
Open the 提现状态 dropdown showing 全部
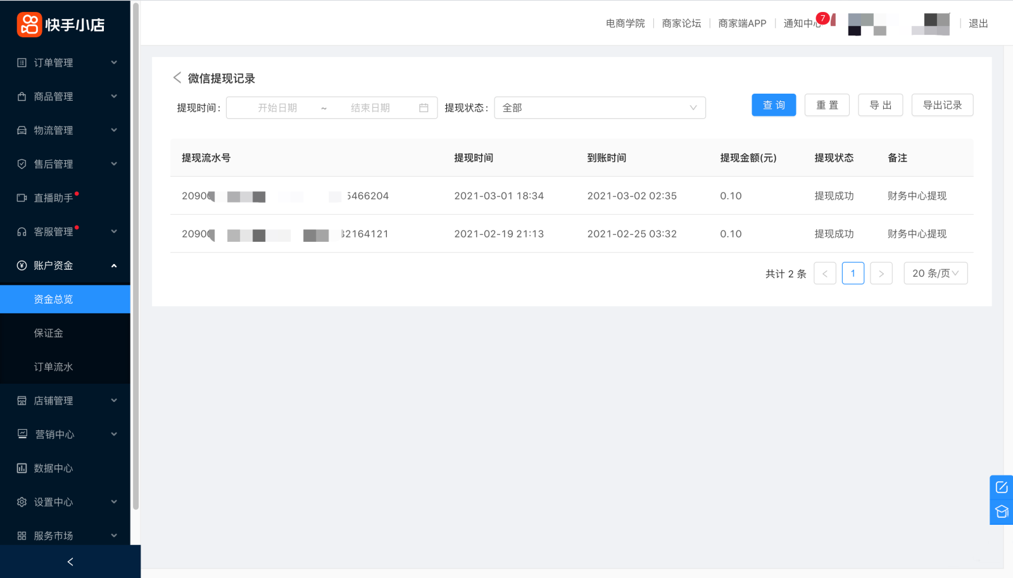click(600, 108)
